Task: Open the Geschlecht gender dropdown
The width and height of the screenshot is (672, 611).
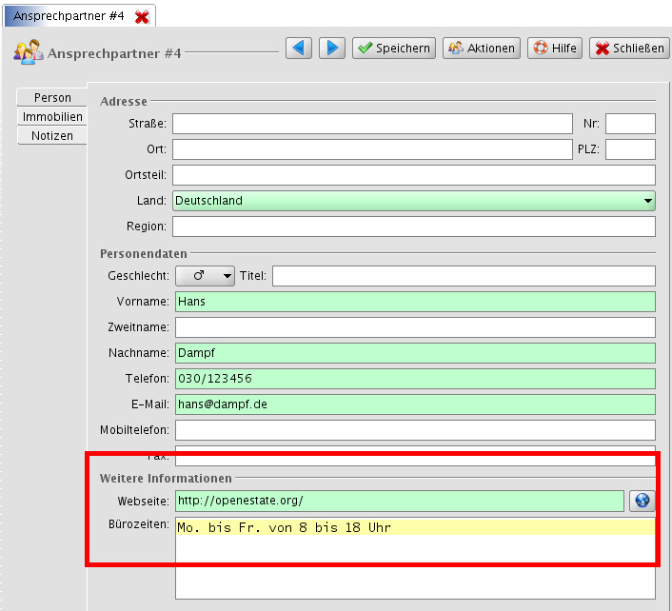Action: pyautogui.click(x=205, y=276)
